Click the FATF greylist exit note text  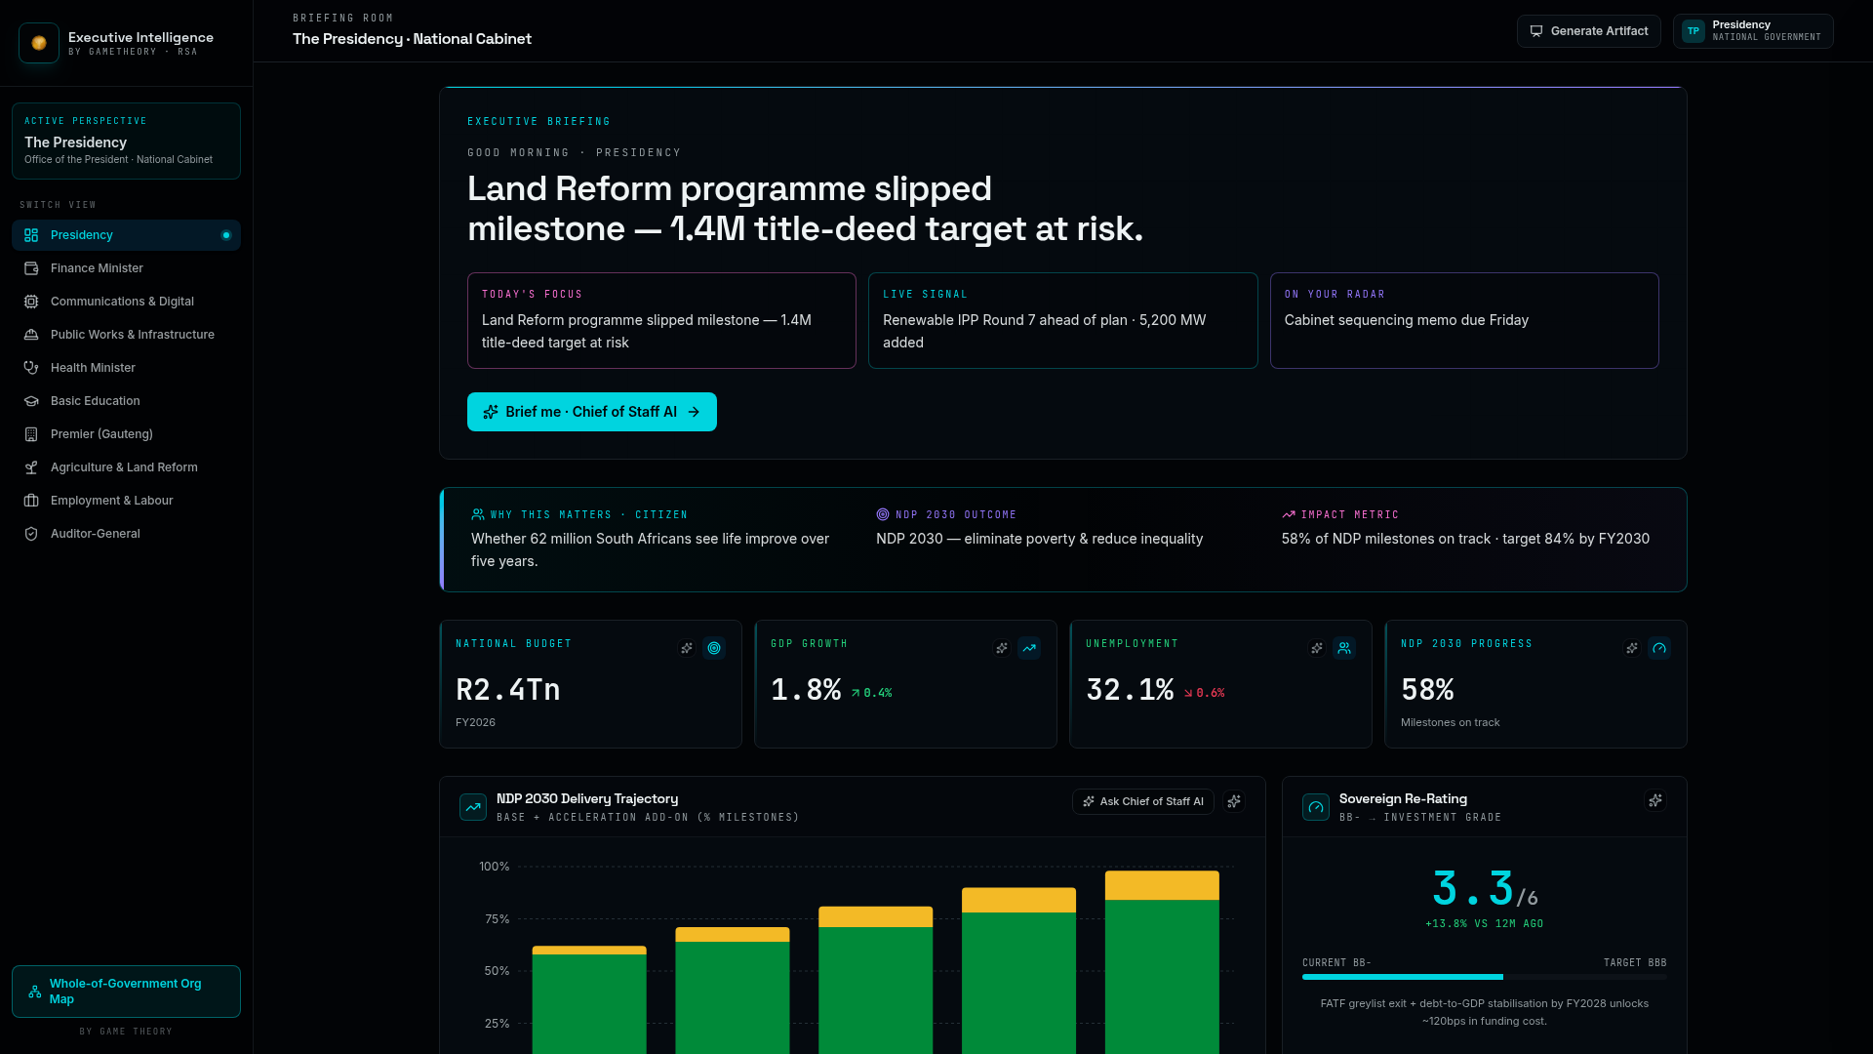(1484, 1012)
